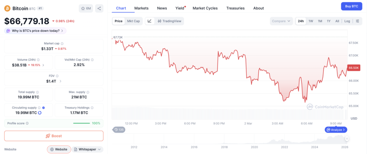Click the info icon next to Market cap
The width and height of the screenshot is (367, 154).
coord(62,44)
